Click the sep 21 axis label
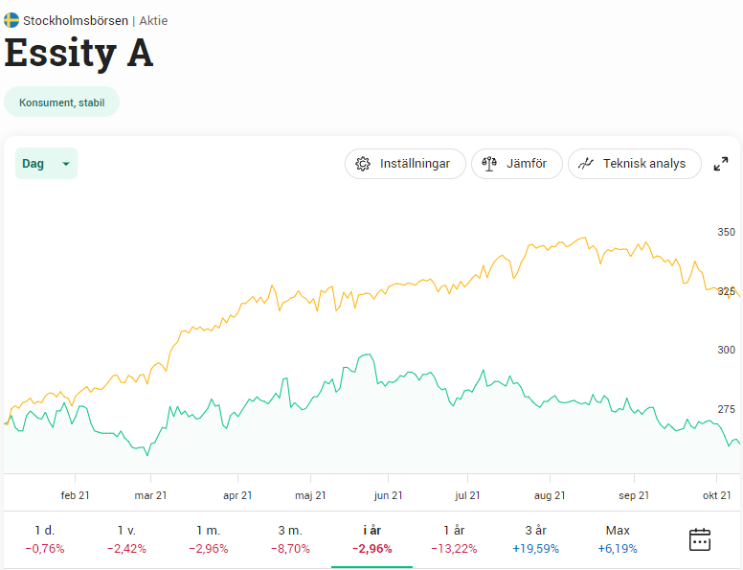 (x=634, y=495)
